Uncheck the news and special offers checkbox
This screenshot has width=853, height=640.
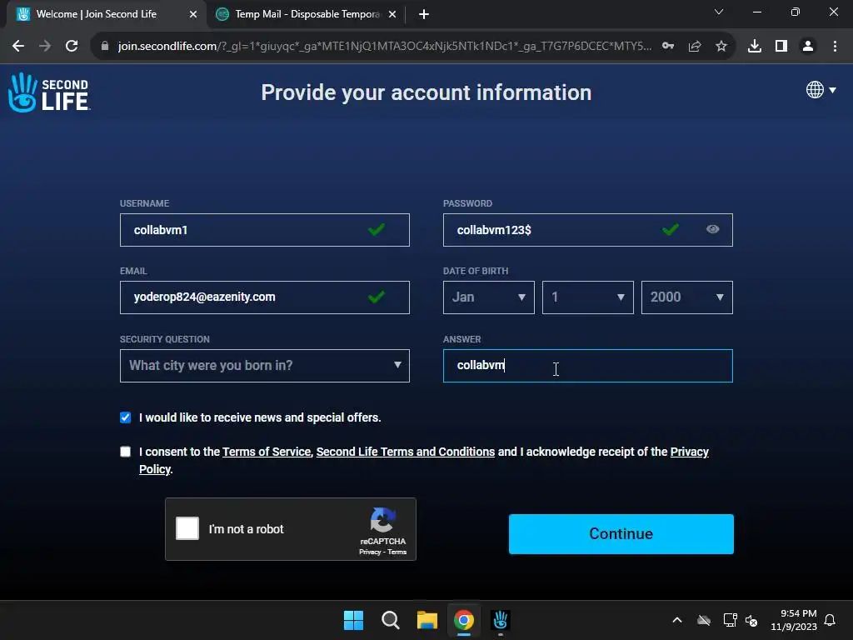(x=125, y=417)
